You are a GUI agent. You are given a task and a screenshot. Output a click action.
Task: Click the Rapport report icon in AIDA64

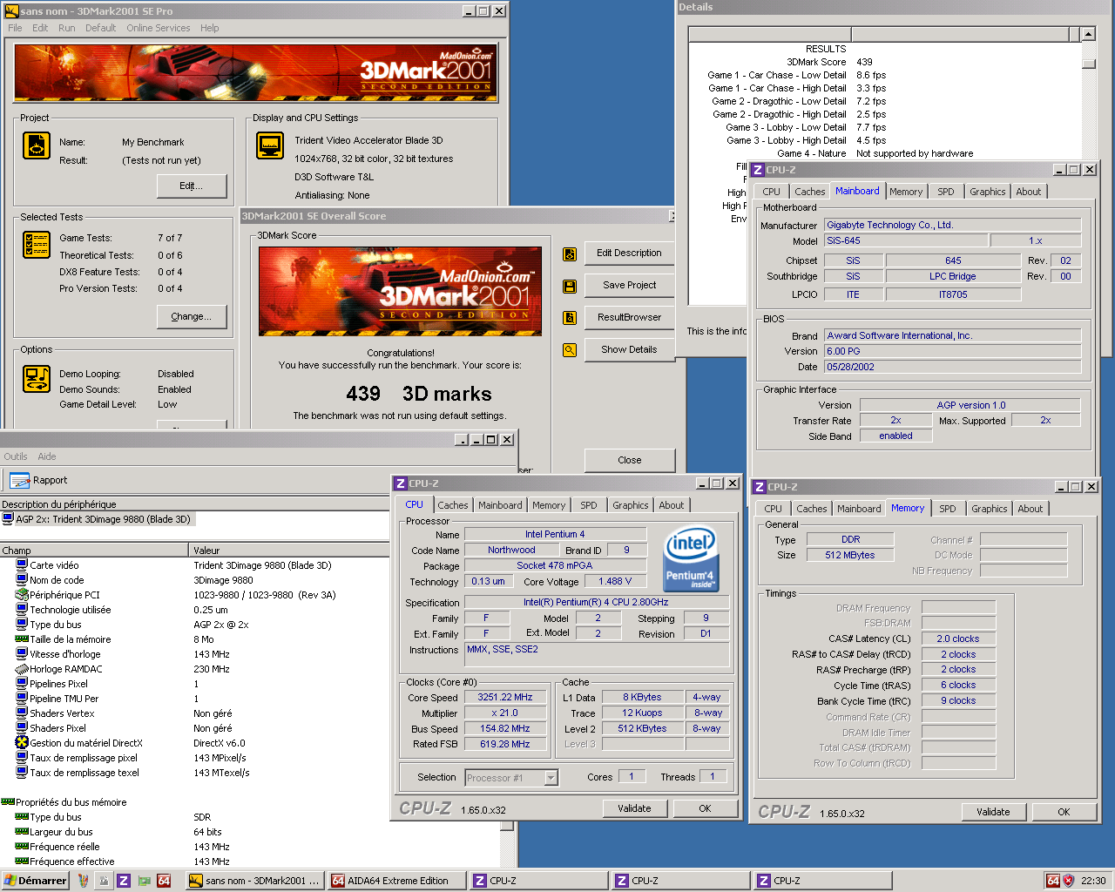pos(20,480)
